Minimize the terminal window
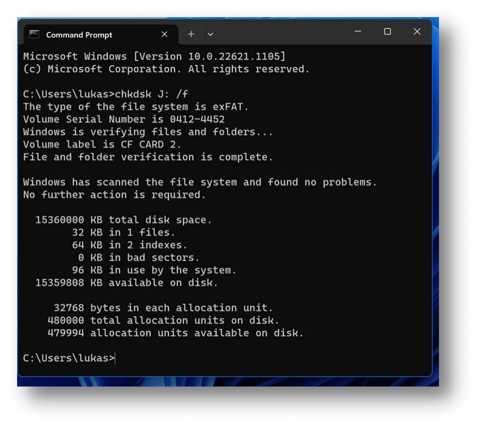Viewport: 480px width, 428px height. (358, 32)
